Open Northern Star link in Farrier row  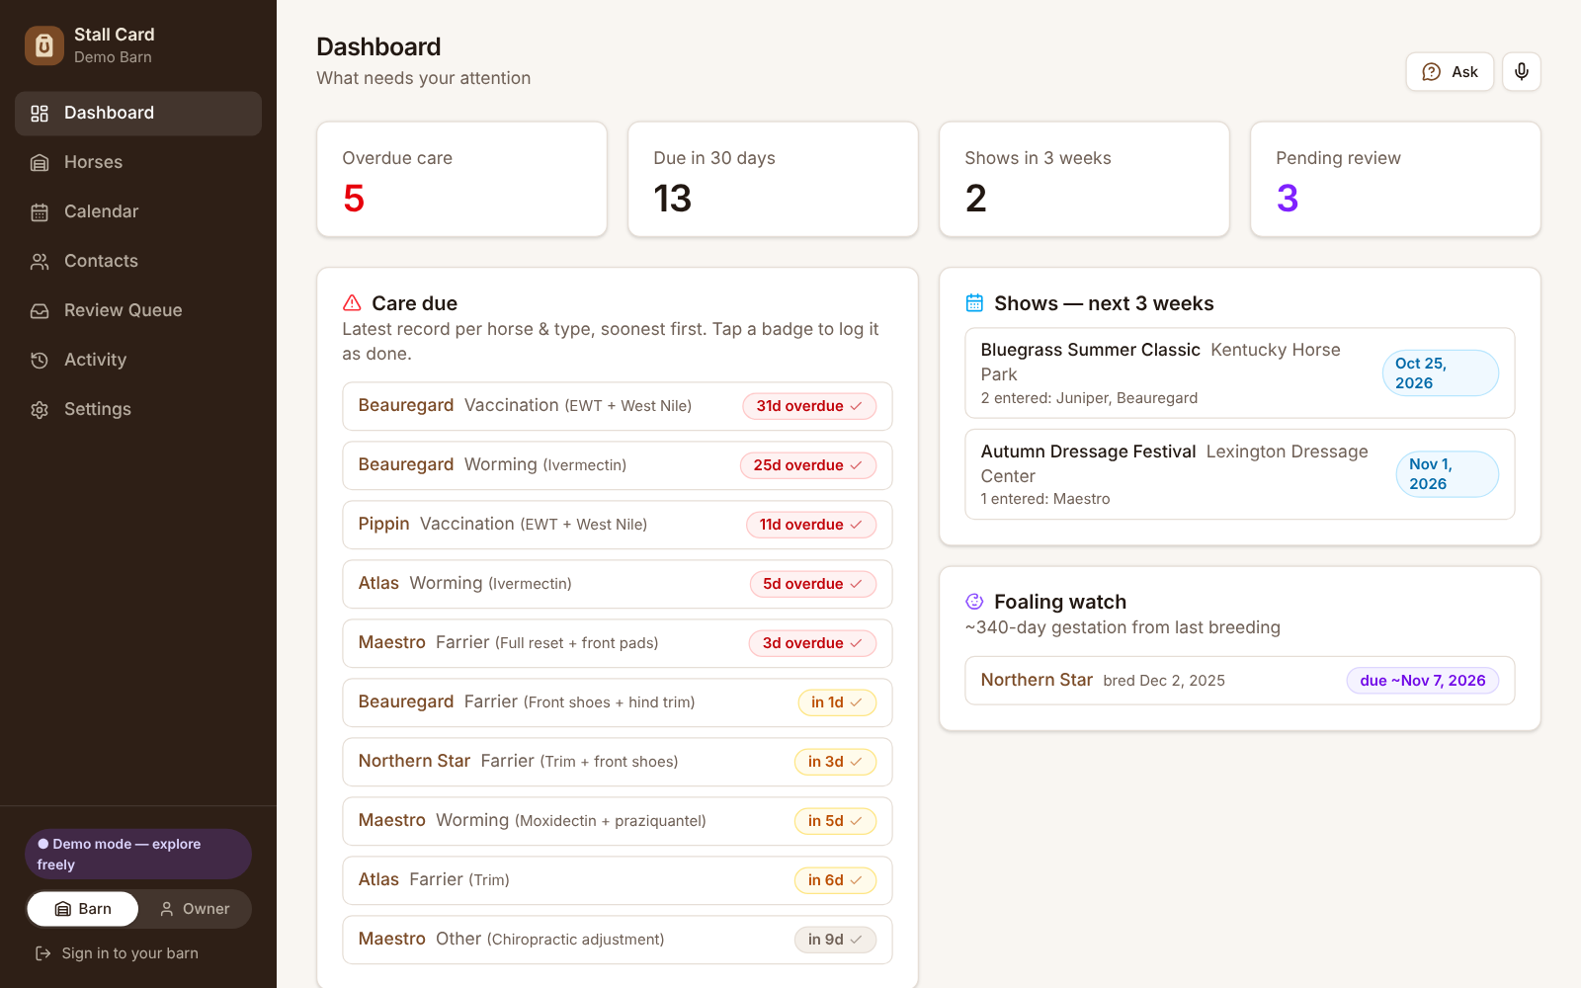coord(414,761)
